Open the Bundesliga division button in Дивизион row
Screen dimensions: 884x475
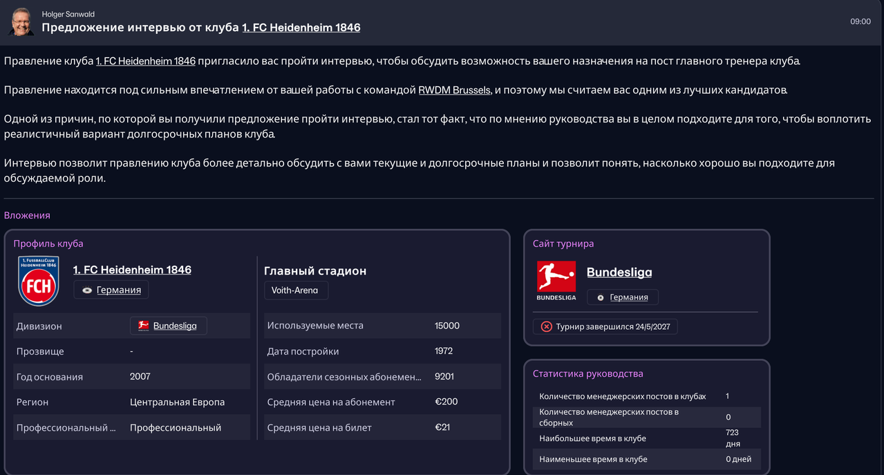pyautogui.click(x=168, y=326)
